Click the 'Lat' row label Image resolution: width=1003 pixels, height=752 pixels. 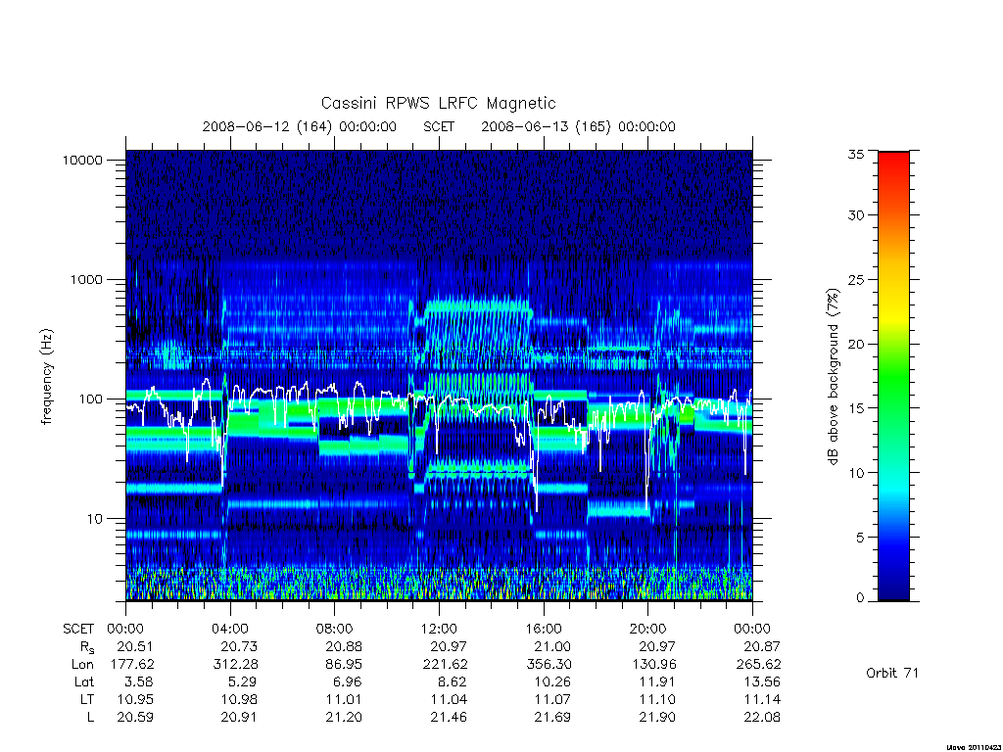(x=84, y=681)
